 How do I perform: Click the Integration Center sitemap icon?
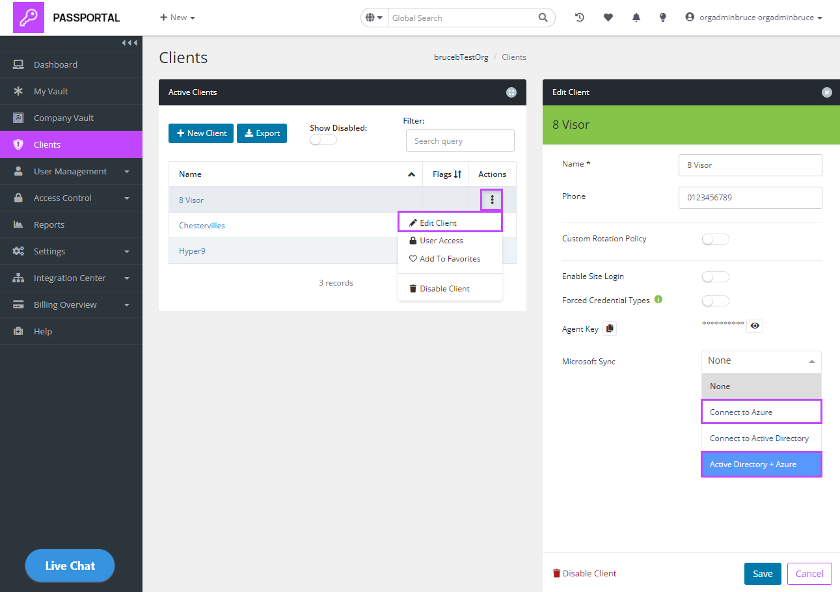click(18, 278)
